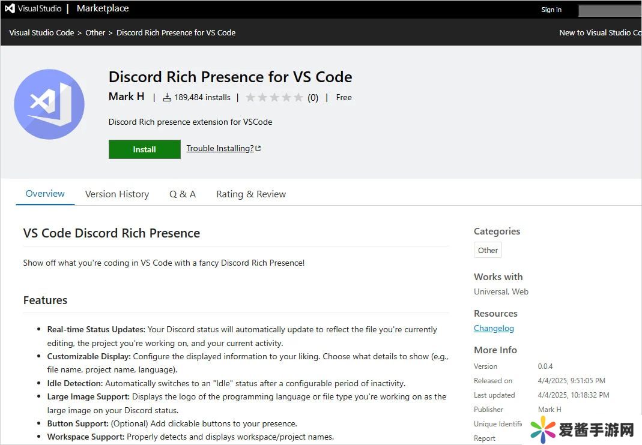Open the Trouble Installing? help link
The image size is (642, 445).
pyautogui.click(x=219, y=149)
